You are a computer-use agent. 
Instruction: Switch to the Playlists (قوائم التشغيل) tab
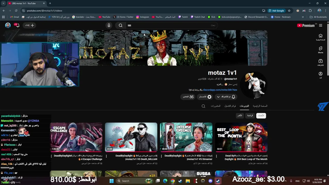pos(230,106)
